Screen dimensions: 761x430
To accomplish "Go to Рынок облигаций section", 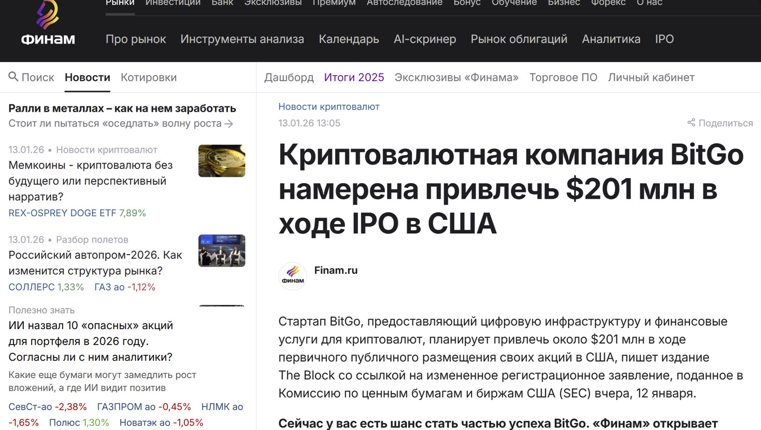I will 519,39.
